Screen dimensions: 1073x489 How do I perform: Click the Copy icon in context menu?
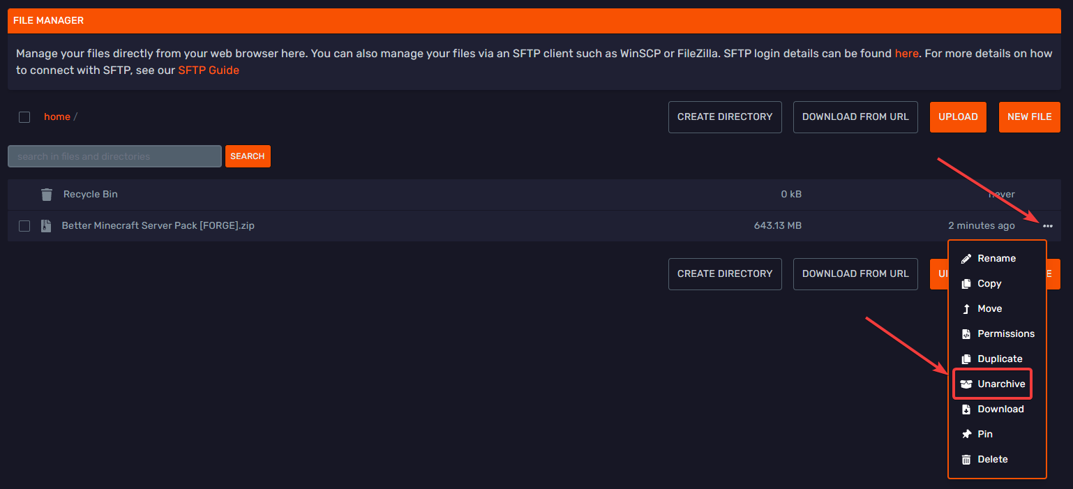[966, 284]
